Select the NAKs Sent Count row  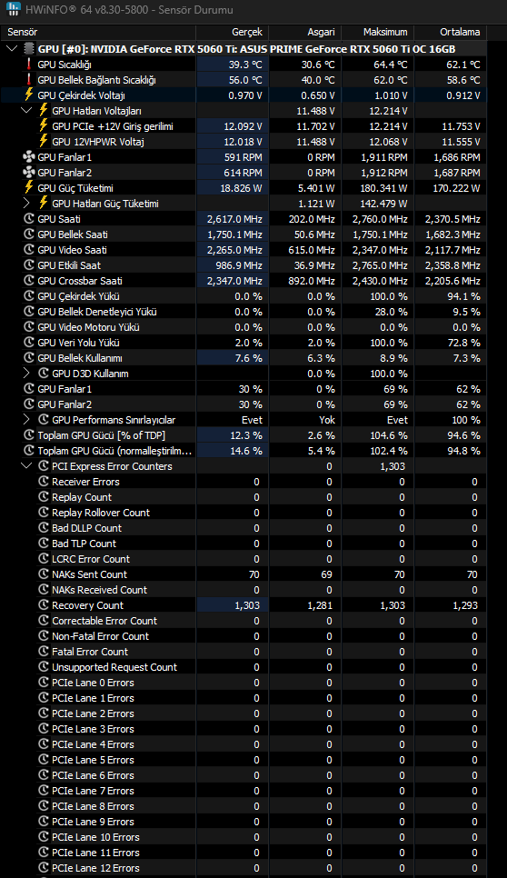(244, 574)
